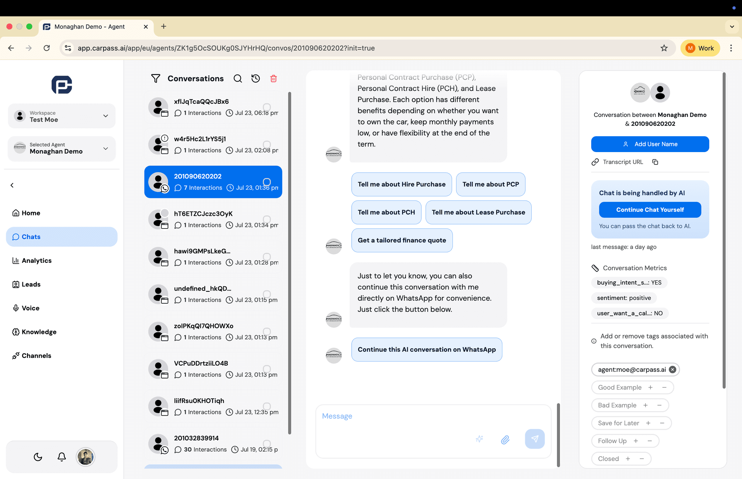Open the Selected Agent Monaghan Demo dropdown
Viewport: 742px width, 479px height.
coord(106,148)
